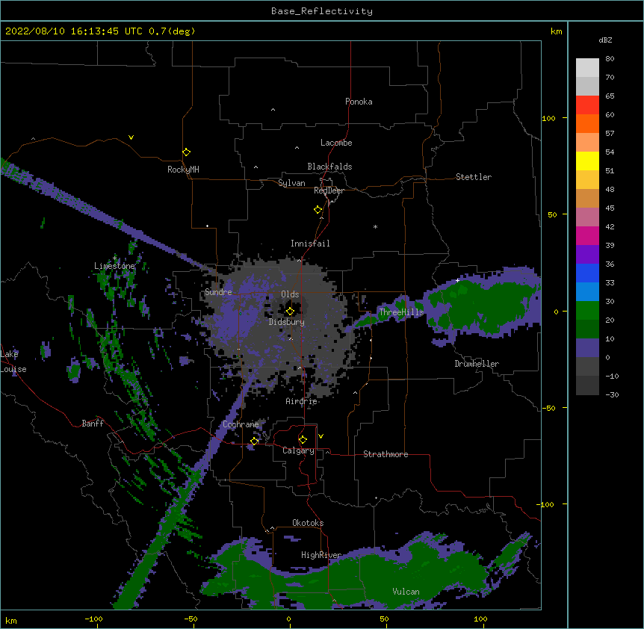Click the Olds town label
The image size is (644, 629).
pyautogui.click(x=290, y=294)
